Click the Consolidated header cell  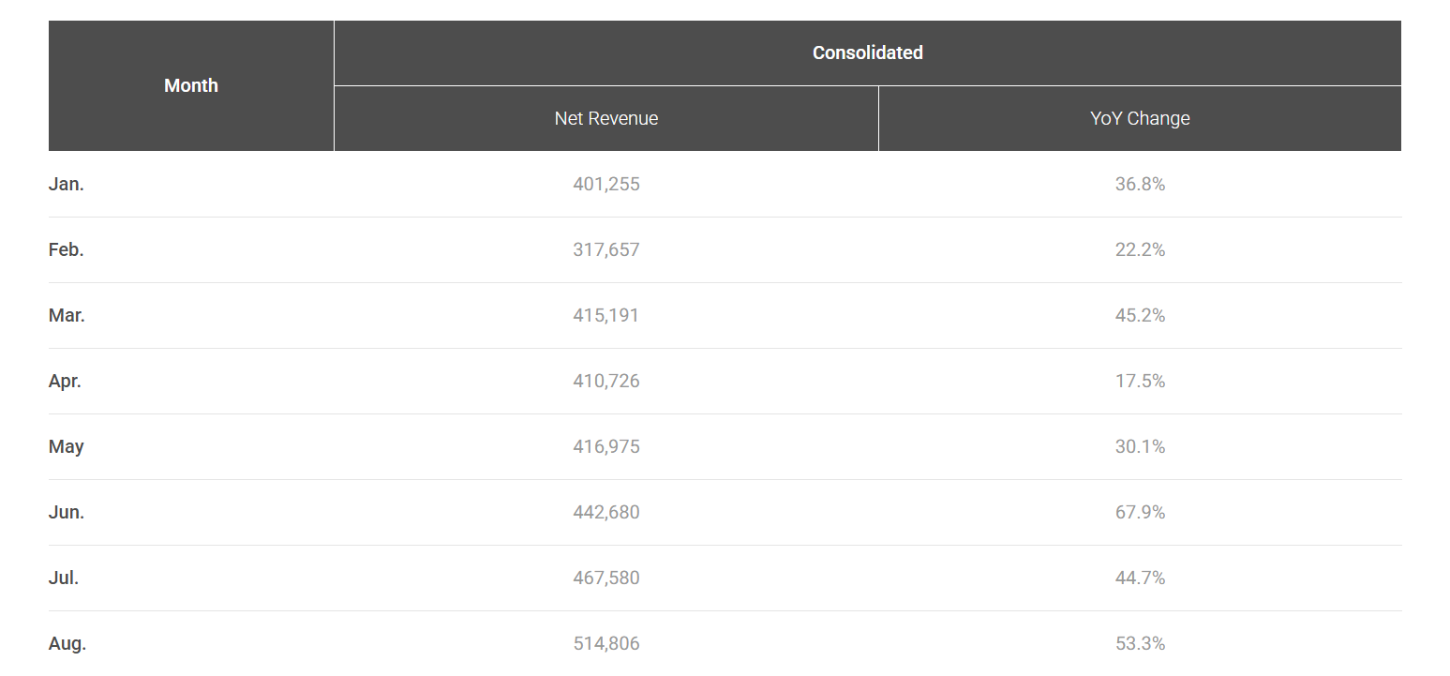click(x=868, y=53)
